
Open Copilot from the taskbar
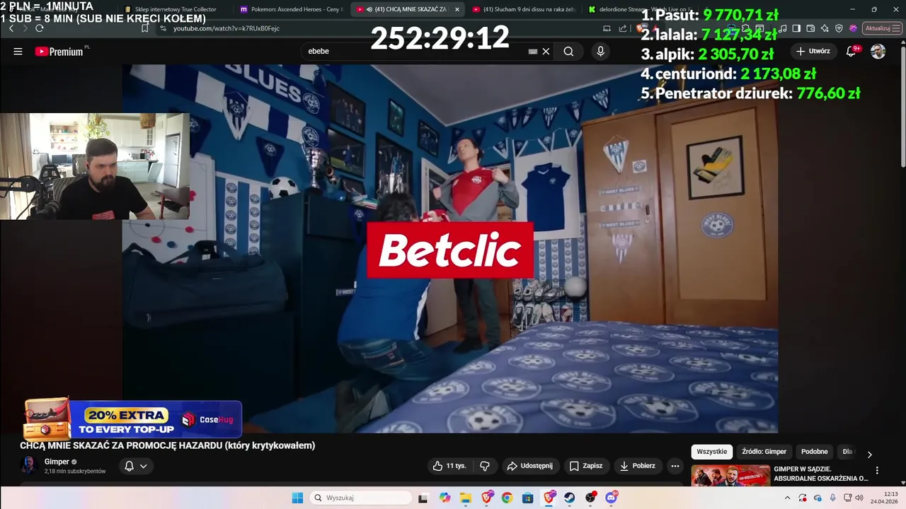[x=445, y=498]
